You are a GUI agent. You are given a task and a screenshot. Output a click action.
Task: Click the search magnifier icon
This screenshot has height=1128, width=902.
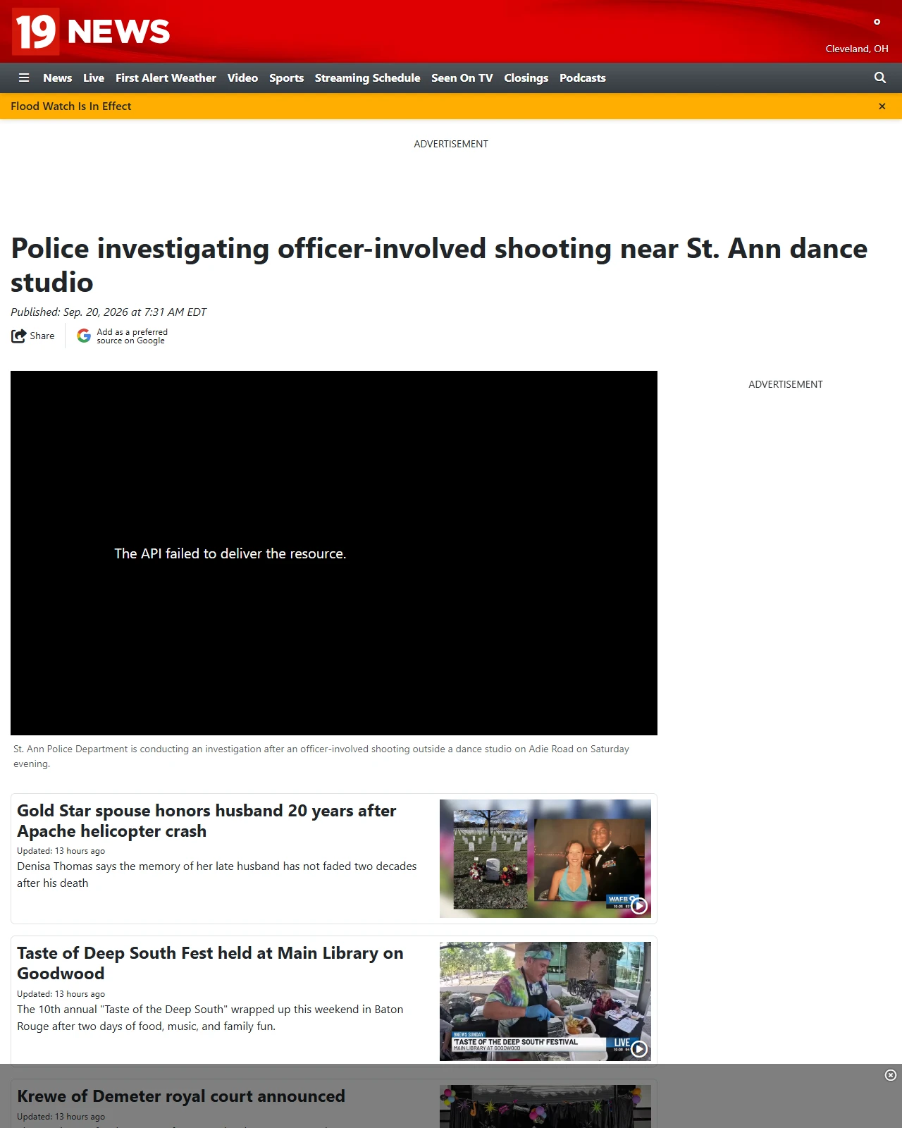(x=880, y=78)
